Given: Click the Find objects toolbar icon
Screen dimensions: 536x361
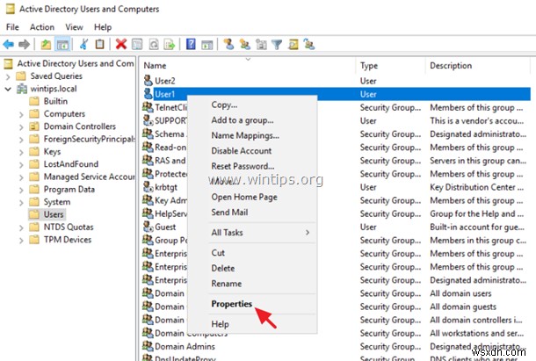Looking at the screenshot, I should (293, 44).
